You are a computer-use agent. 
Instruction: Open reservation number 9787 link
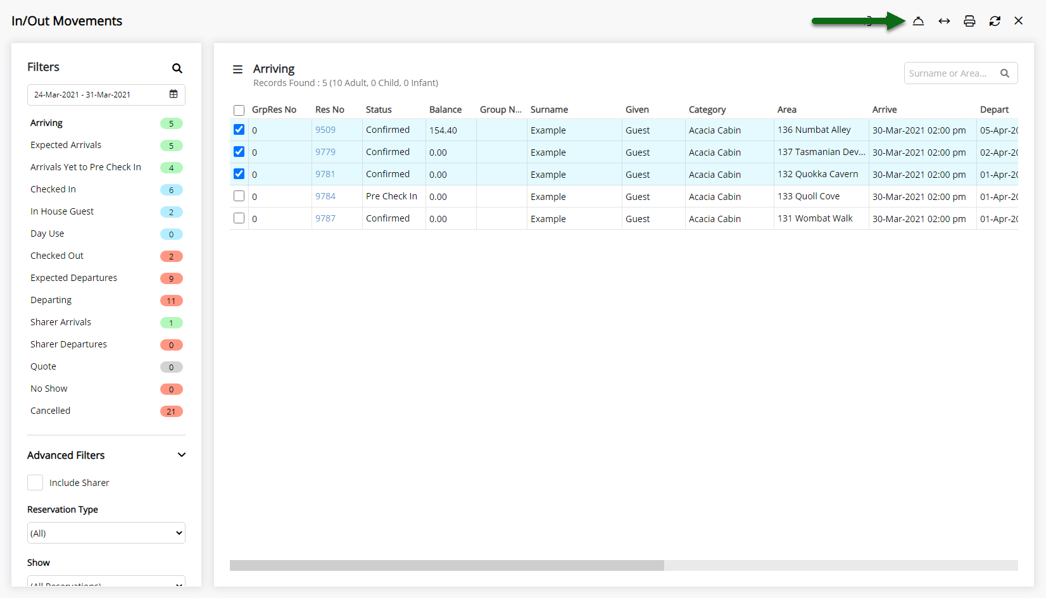325,218
